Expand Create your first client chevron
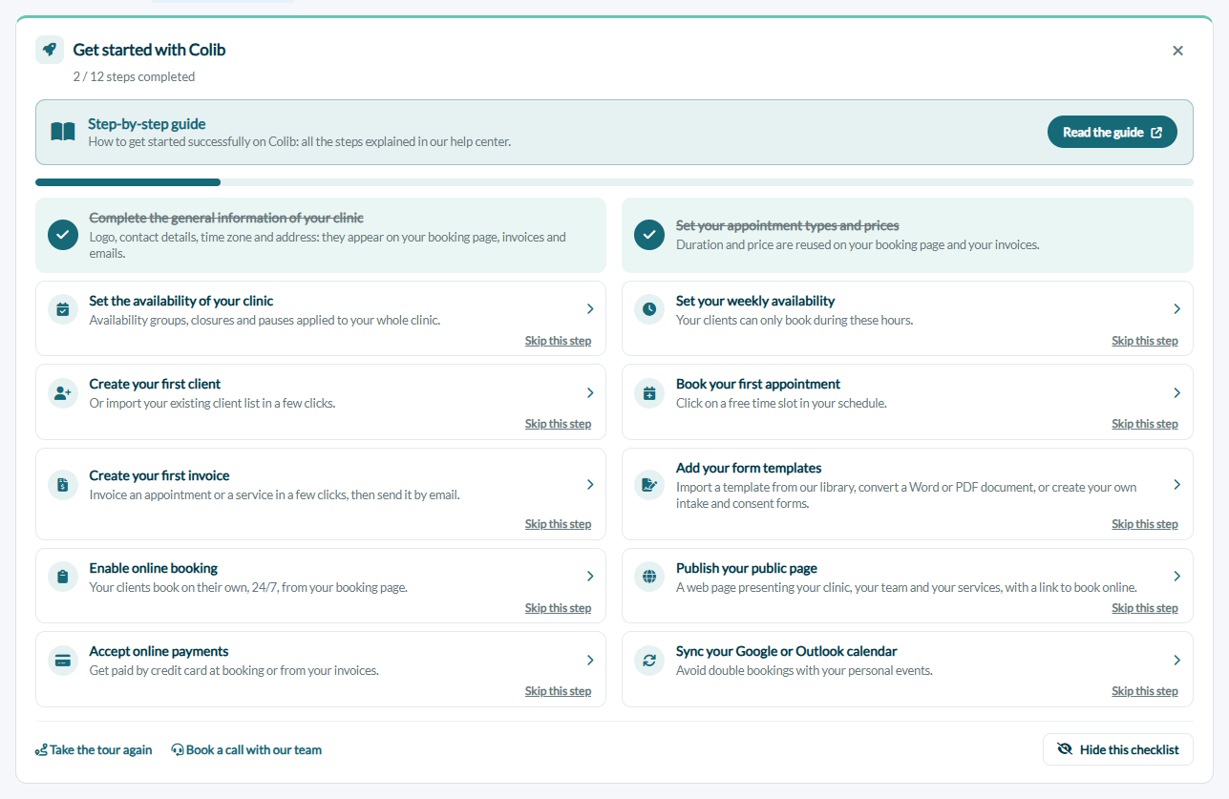The width and height of the screenshot is (1229, 799). tap(590, 392)
